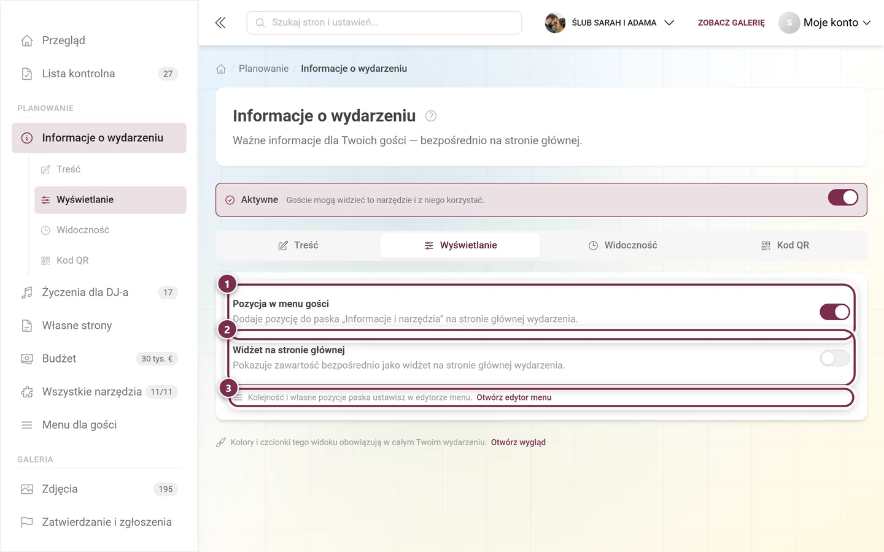Viewport: 884px width, 552px height.
Task: Click clock icon next to sidebar Widoczność
Action: (x=45, y=231)
